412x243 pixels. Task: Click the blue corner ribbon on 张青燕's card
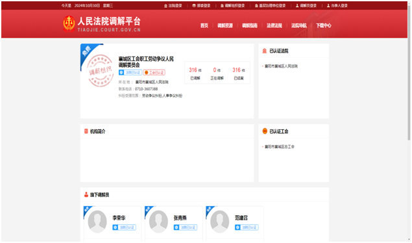(x=149, y=211)
